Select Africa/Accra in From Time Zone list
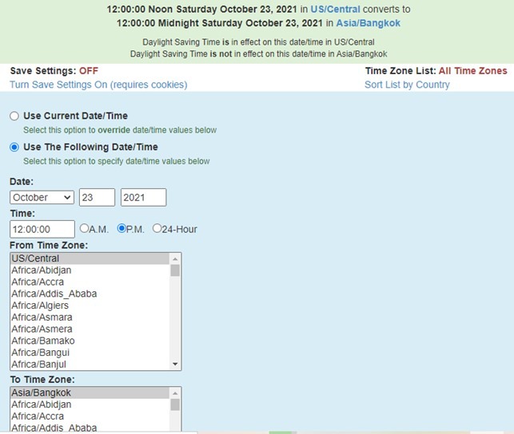The height and width of the screenshot is (434, 514). pos(90,282)
